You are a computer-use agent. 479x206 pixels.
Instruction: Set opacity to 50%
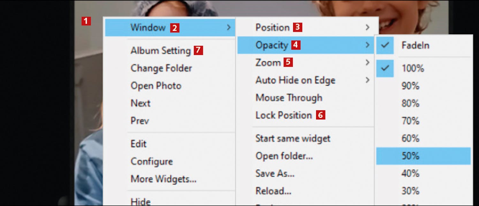(x=410, y=156)
